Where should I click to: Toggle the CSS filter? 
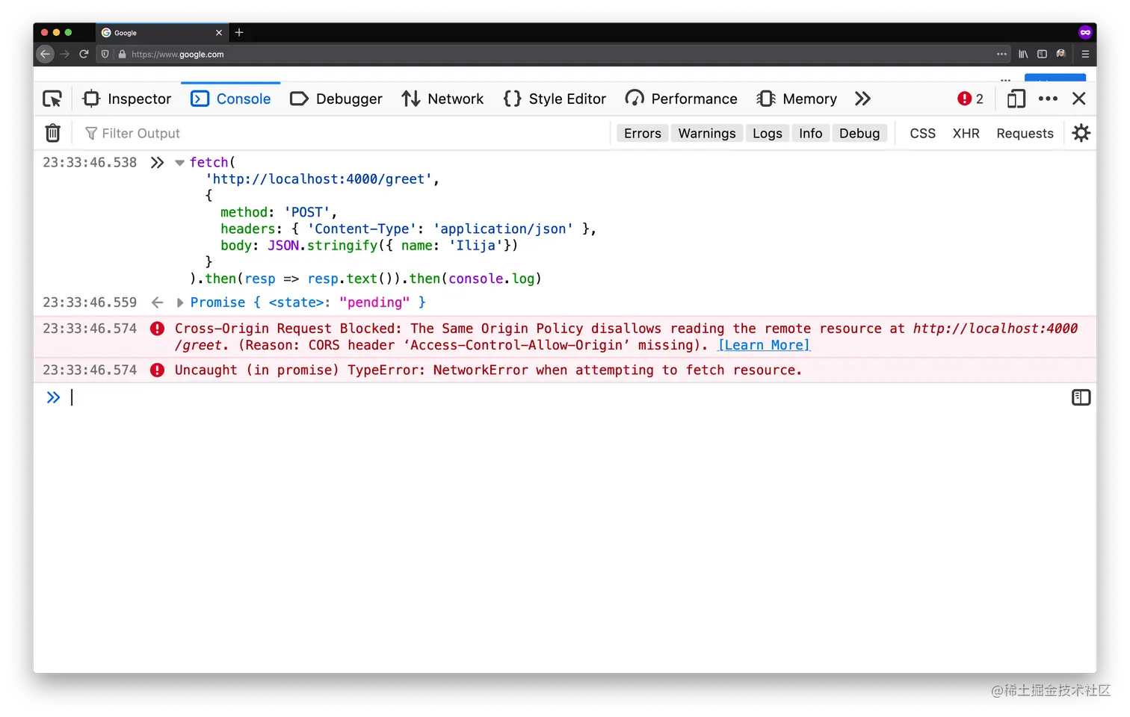[x=923, y=133]
